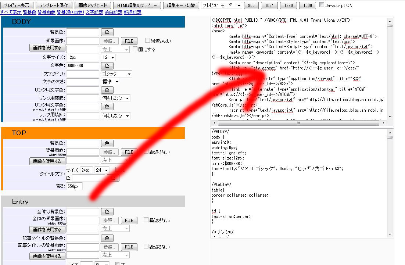Open color picker for BODY 文字色
Screen dimensions: 405x265
[x=107, y=65]
